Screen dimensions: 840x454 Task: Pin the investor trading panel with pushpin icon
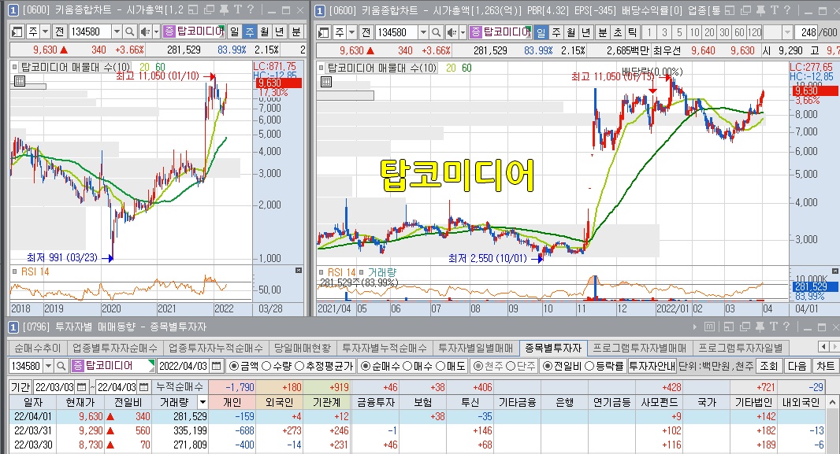[x=760, y=327]
